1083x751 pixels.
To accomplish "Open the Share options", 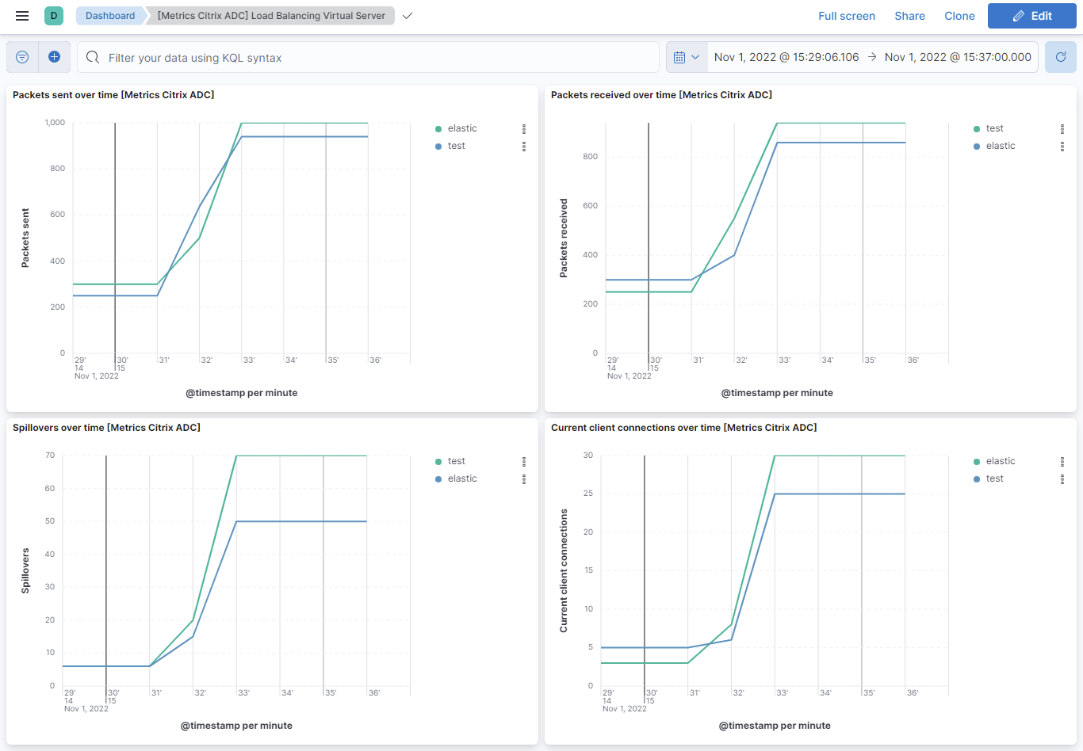I will 909,15.
